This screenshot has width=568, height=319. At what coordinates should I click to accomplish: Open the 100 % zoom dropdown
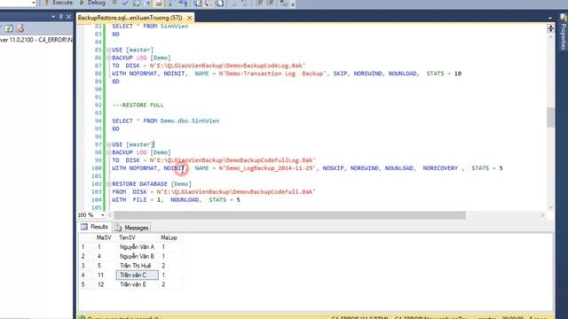tap(103, 215)
